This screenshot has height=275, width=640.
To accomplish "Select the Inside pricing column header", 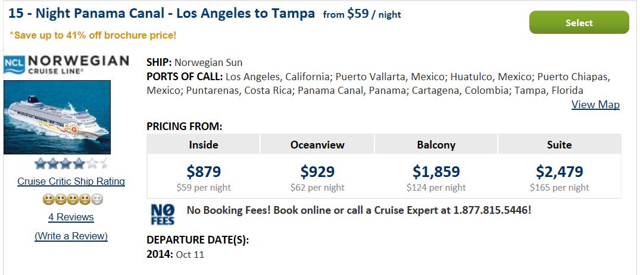I will point(203,145).
